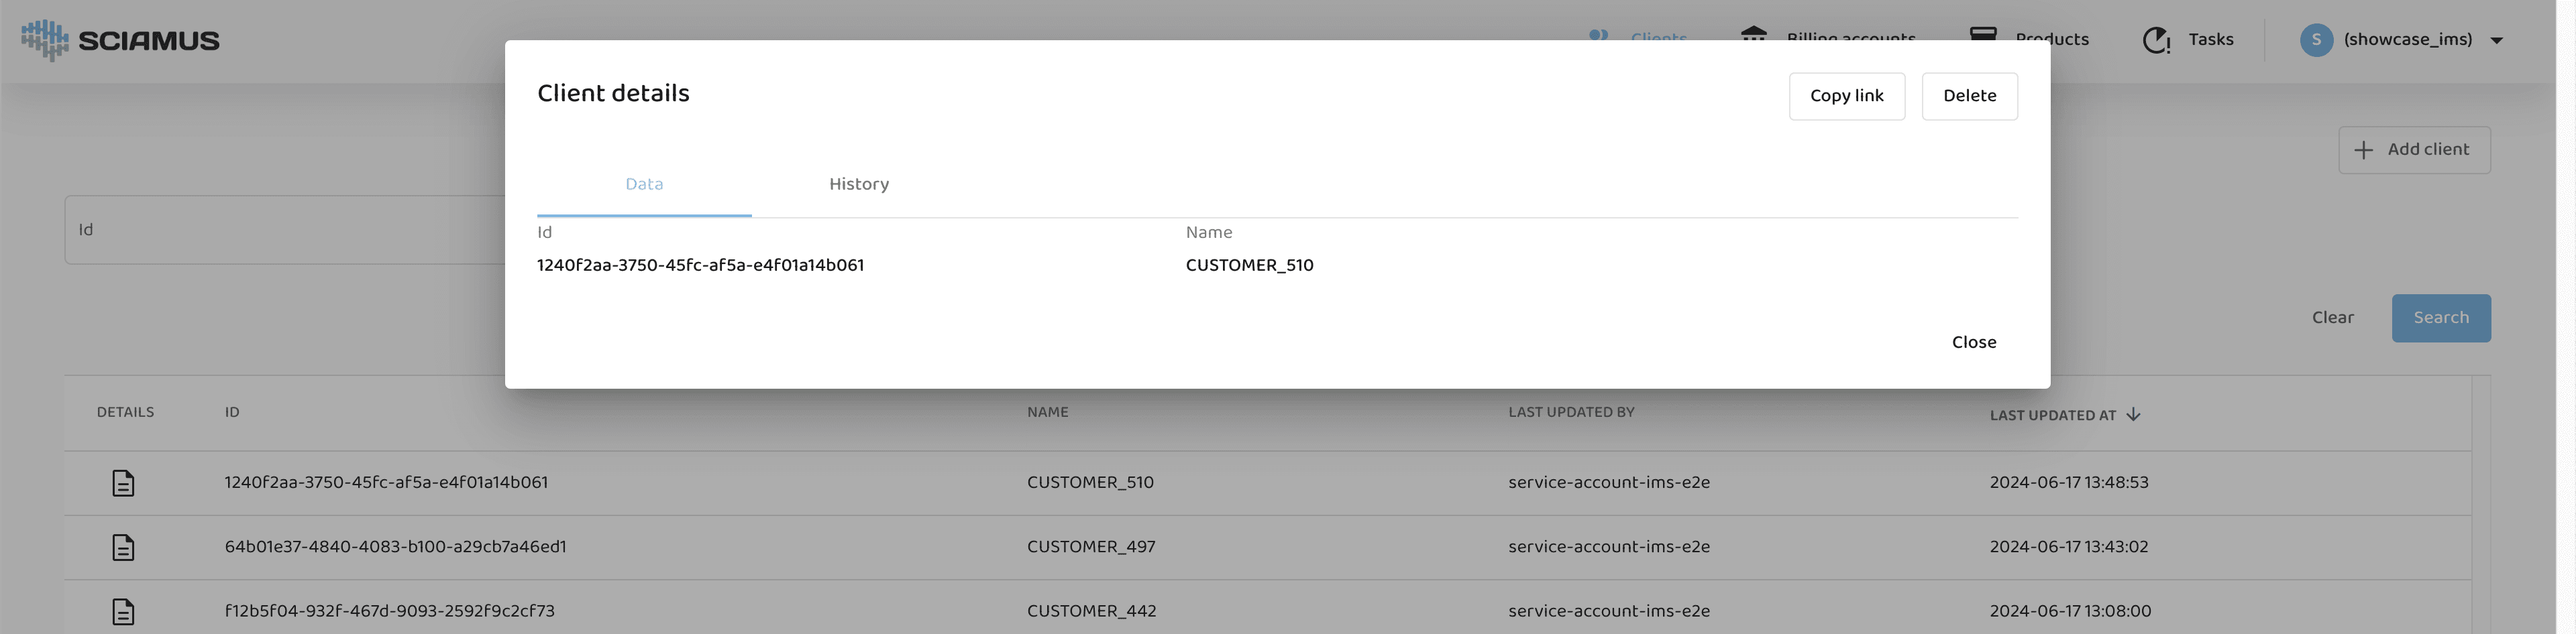Select the Data tab

coord(644,185)
